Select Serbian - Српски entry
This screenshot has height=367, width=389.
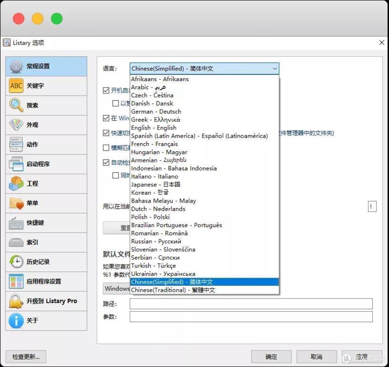[x=205, y=258]
